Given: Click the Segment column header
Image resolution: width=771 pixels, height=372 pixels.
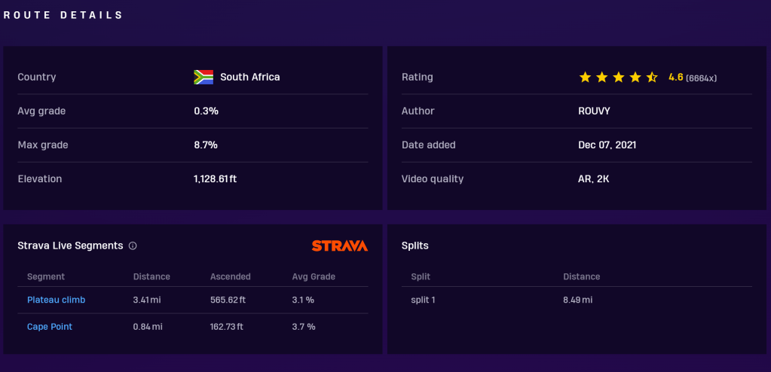Looking at the screenshot, I should tap(46, 276).
